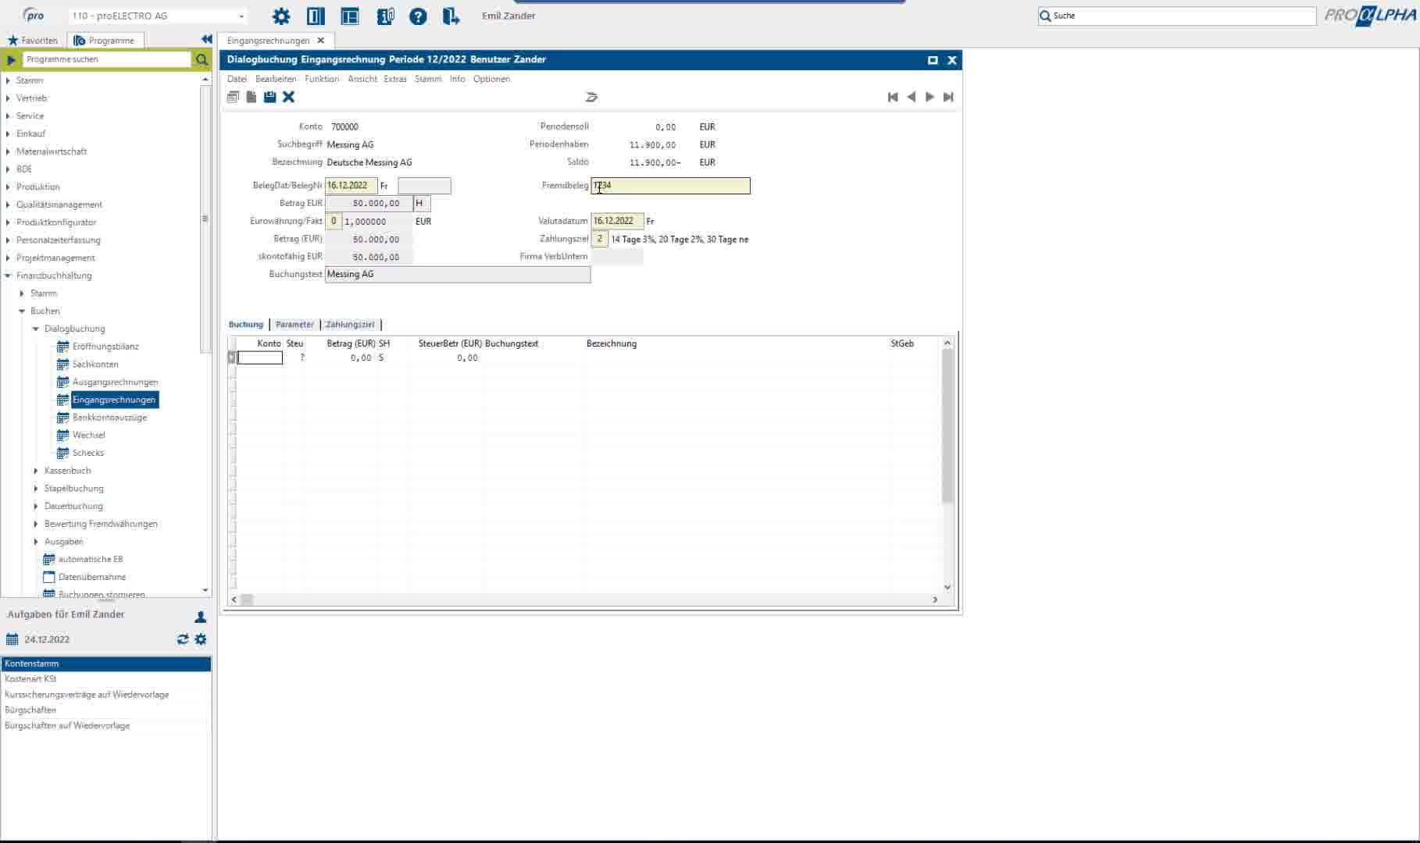Expand the Stamm top-level tree node

pos(8,80)
